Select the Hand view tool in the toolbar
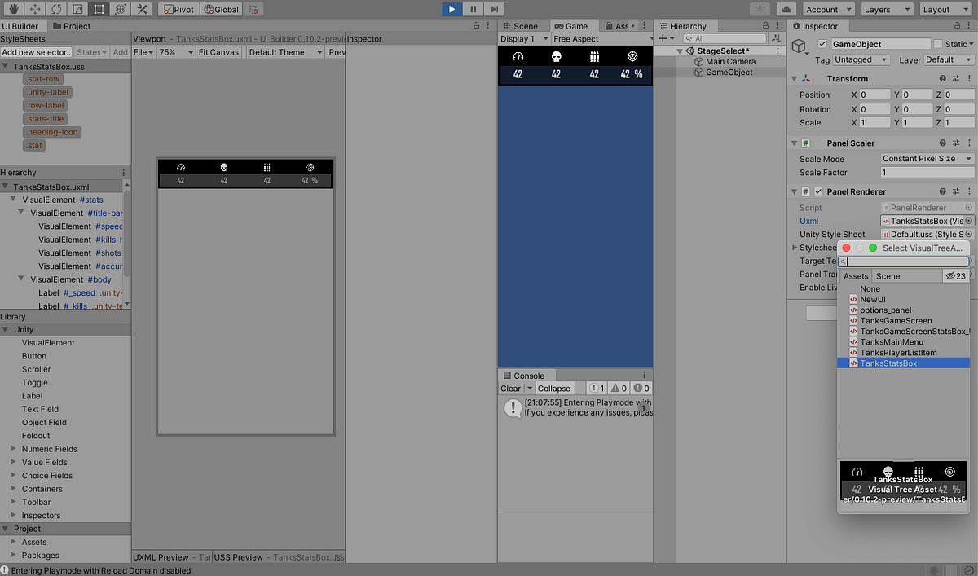The height and width of the screenshot is (576, 978). [14, 9]
